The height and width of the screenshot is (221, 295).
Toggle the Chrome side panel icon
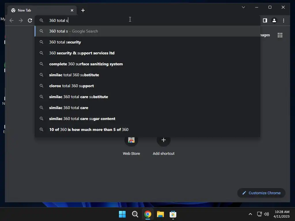click(265, 20)
